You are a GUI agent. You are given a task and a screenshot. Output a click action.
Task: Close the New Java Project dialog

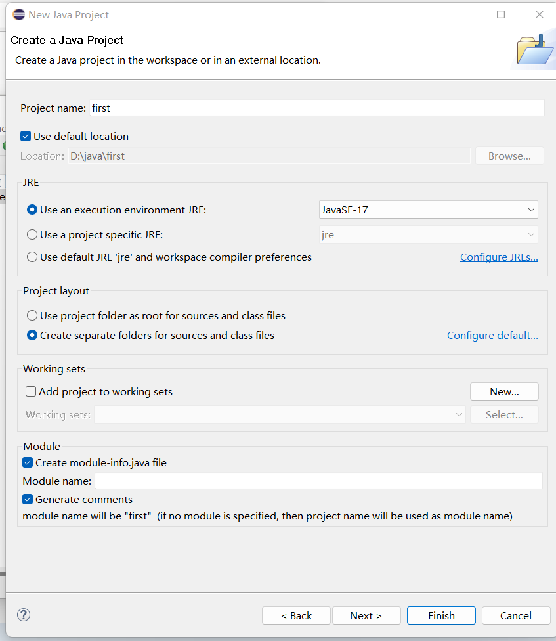pyautogui.click(x=540, y=14)
